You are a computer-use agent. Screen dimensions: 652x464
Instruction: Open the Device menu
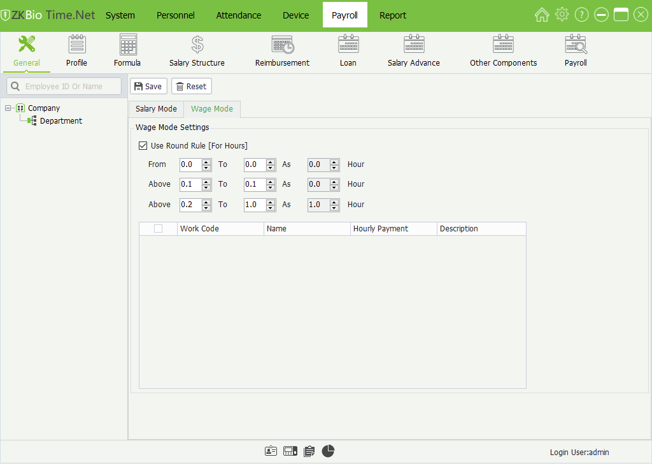pos(295,15)
